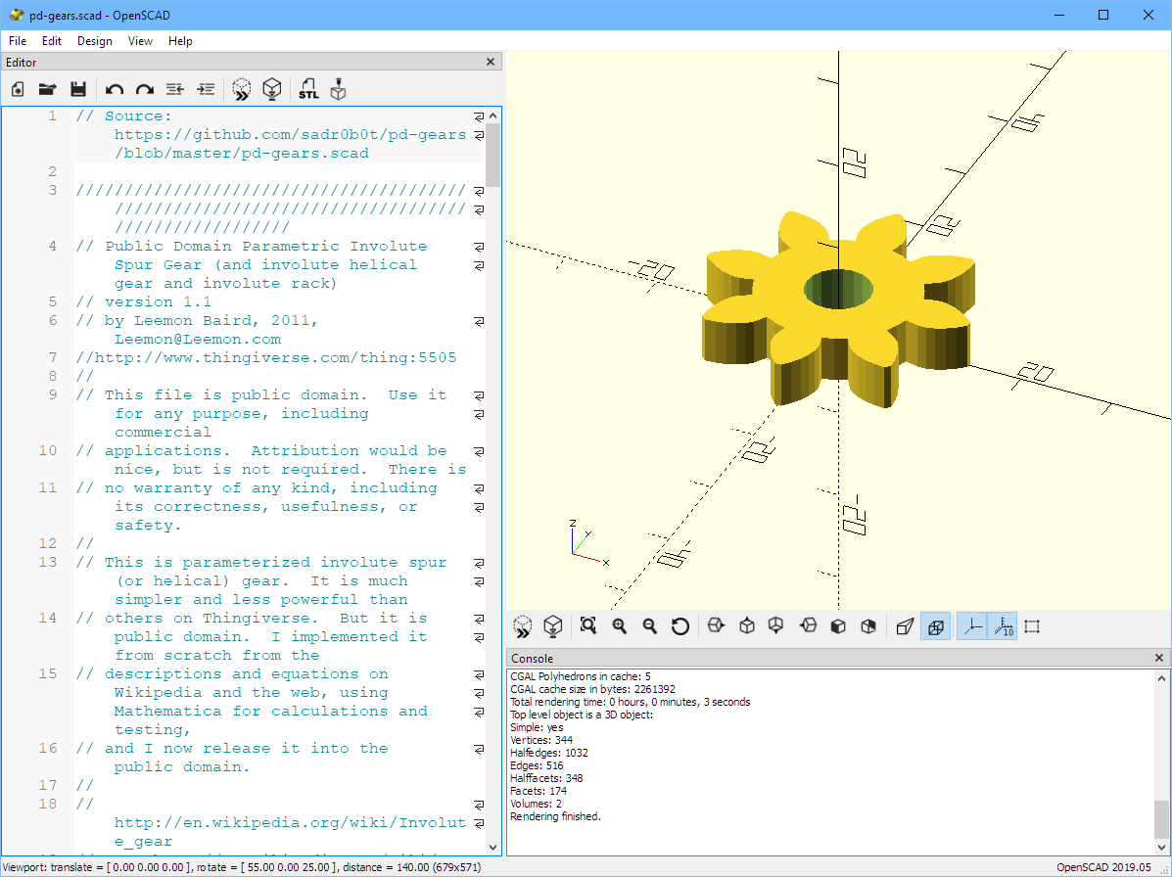Screen dimensions: 1172x877
Task: Click the Open file folder icon
Action: pyautogui.click(x=47, y=89)
